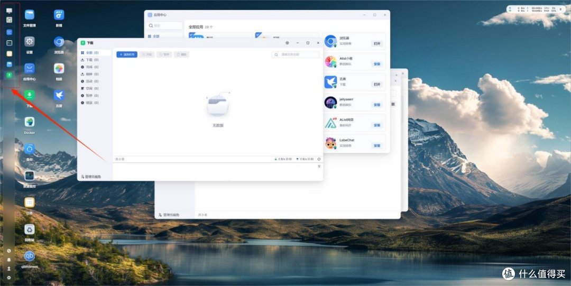The width and height of the screenshot is (571, 286).
Task: Select the 完成 (0) category in the sidebar
Action: (x=95, y=67)
